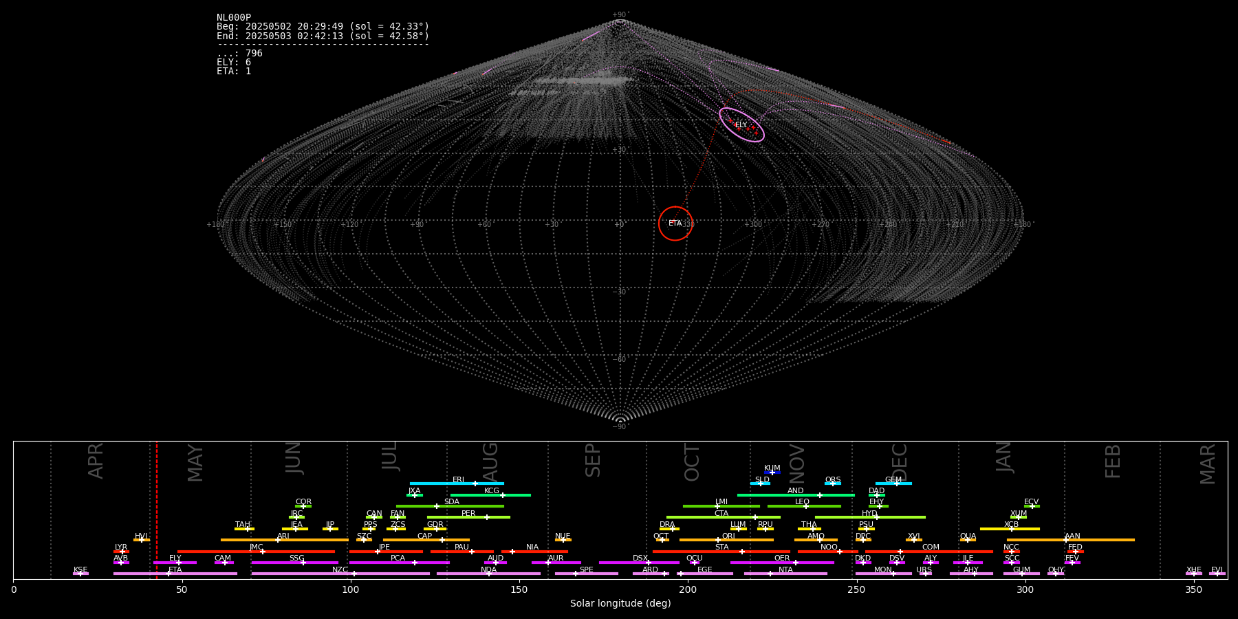
Task: Select the NL000P station title text
Action: pos(234,18)
